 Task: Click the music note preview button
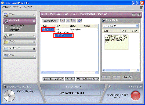(x=116, y=77)
